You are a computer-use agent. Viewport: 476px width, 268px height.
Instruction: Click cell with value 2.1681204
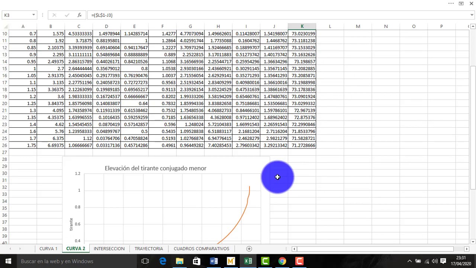point(246,131)
